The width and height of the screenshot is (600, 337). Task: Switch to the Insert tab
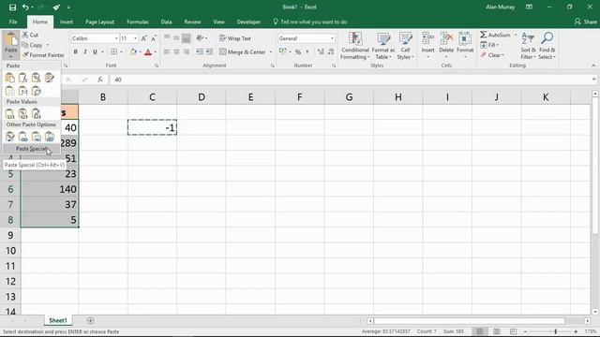pos(67,22)
